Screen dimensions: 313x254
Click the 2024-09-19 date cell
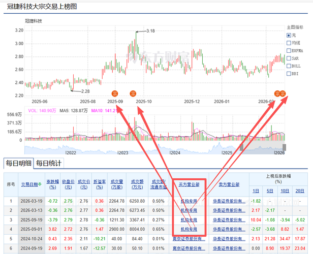pos(32,248)
